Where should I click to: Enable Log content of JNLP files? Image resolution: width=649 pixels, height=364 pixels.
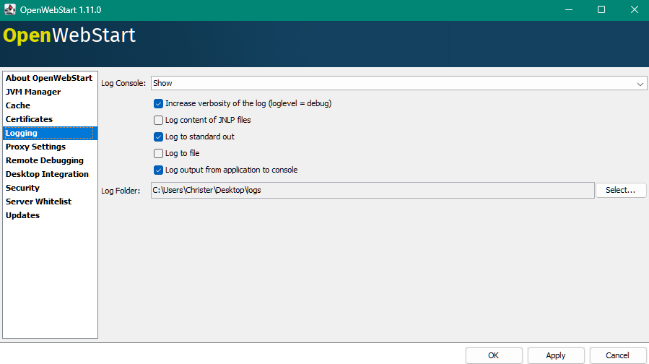click(158, 120)
